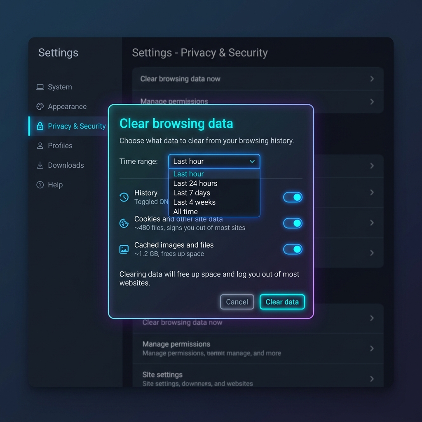
Task: Click the Appearance palette icon
Action: click(x=40, y=107)
